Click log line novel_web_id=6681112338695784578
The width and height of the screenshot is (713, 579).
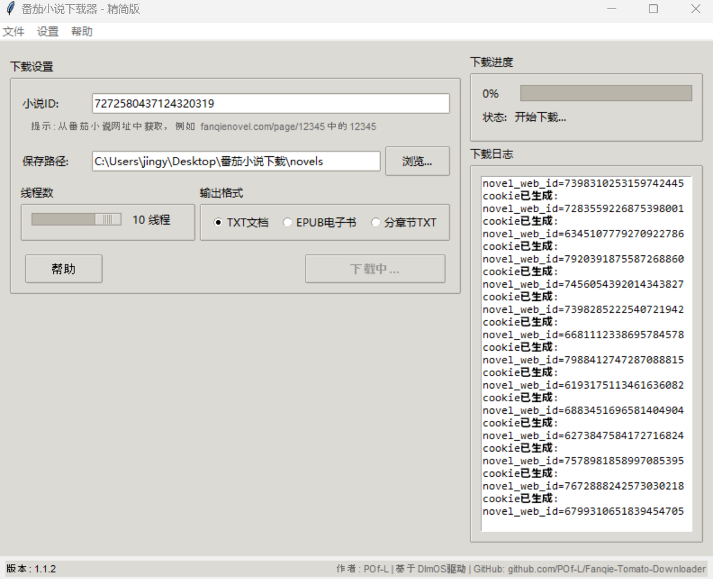(x=583, y=335)
